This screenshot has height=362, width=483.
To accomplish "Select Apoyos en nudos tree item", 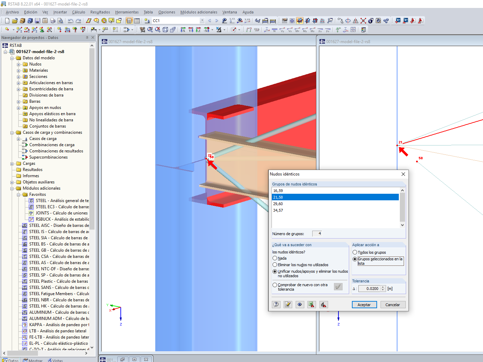I will [x=45, y=108].
